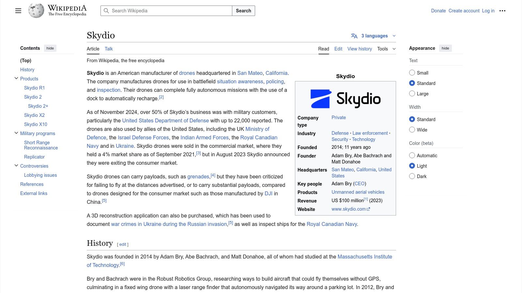Collapse the Products section in Contents
The width and height of the screenshot is (522, 293).
tap(16, 78)
